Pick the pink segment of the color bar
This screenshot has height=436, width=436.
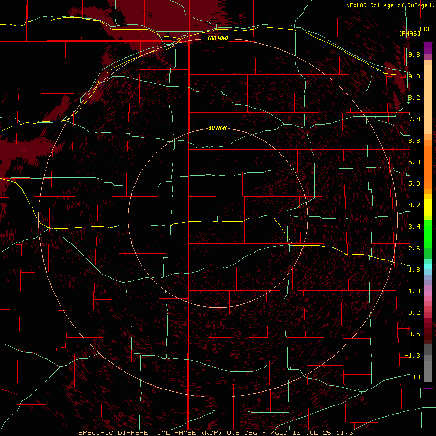click(428, 294)
